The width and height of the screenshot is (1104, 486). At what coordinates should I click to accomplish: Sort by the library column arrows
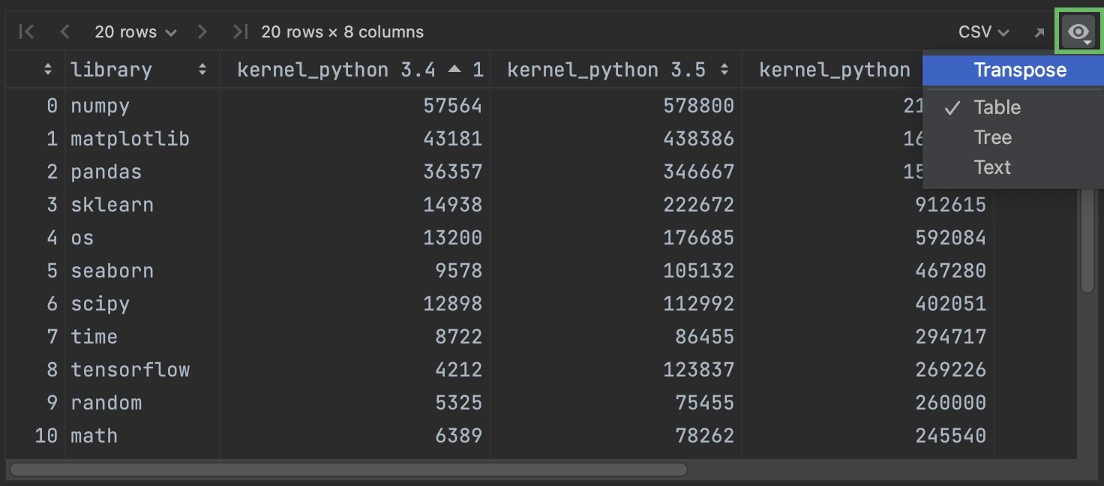coord(202,70)
